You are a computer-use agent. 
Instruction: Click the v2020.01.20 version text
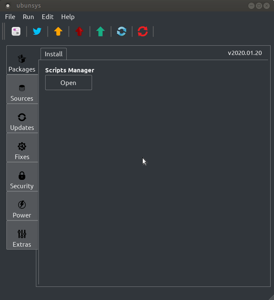245,53
